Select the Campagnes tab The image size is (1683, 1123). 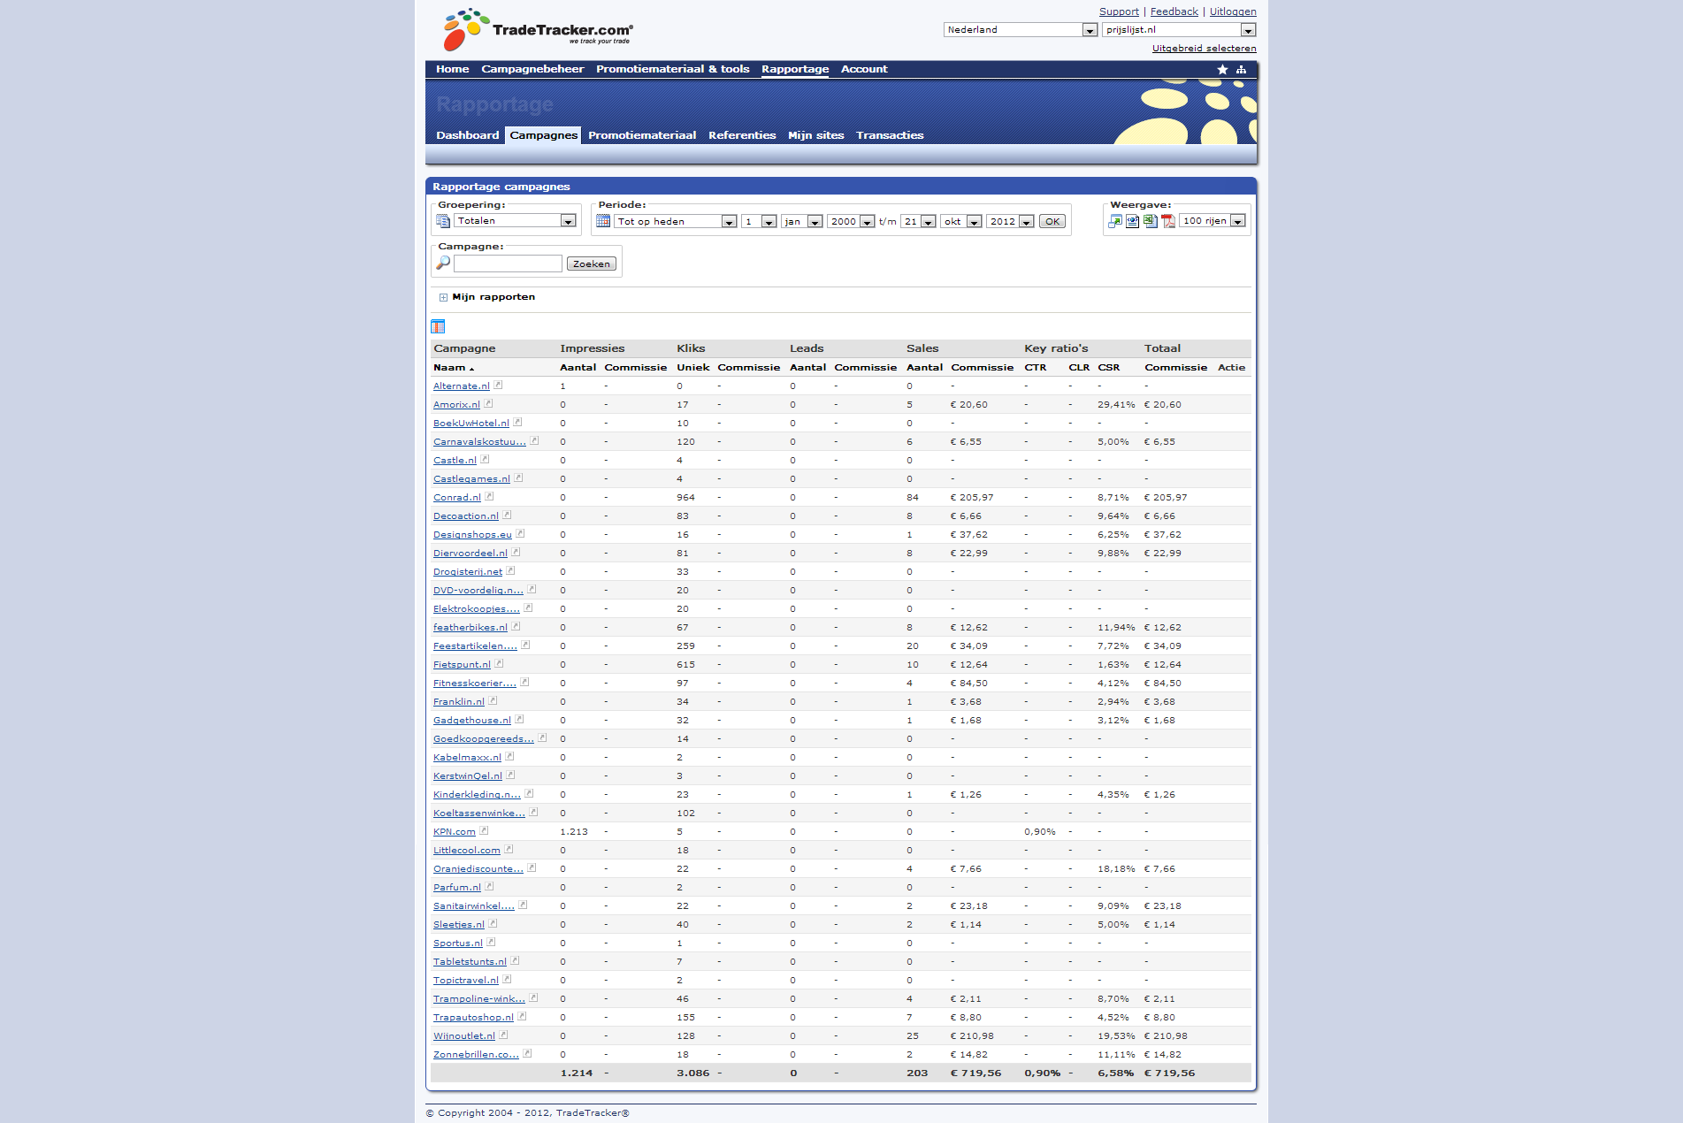(x=543, y=135)
